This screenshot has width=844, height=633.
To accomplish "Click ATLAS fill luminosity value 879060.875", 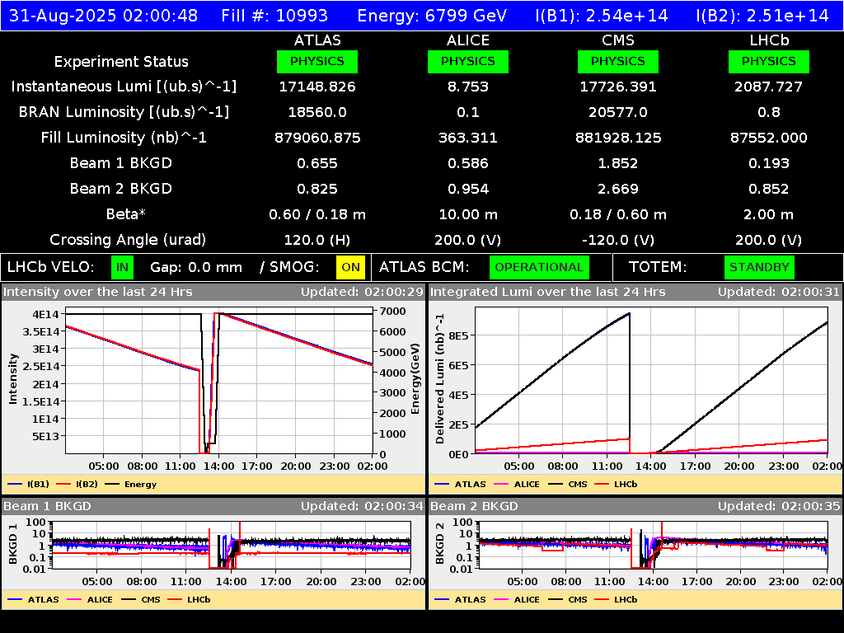I will point(317,138).
